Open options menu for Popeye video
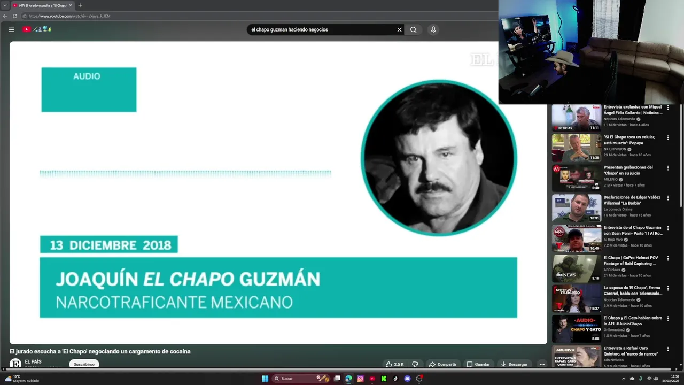 click(667, 137)
